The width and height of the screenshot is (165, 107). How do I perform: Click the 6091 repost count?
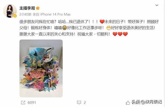tap(32, 102)
